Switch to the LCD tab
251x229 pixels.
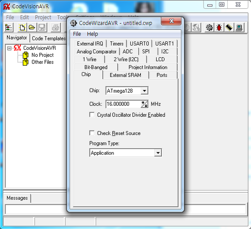pyautogui.click(x=160, y=59)
